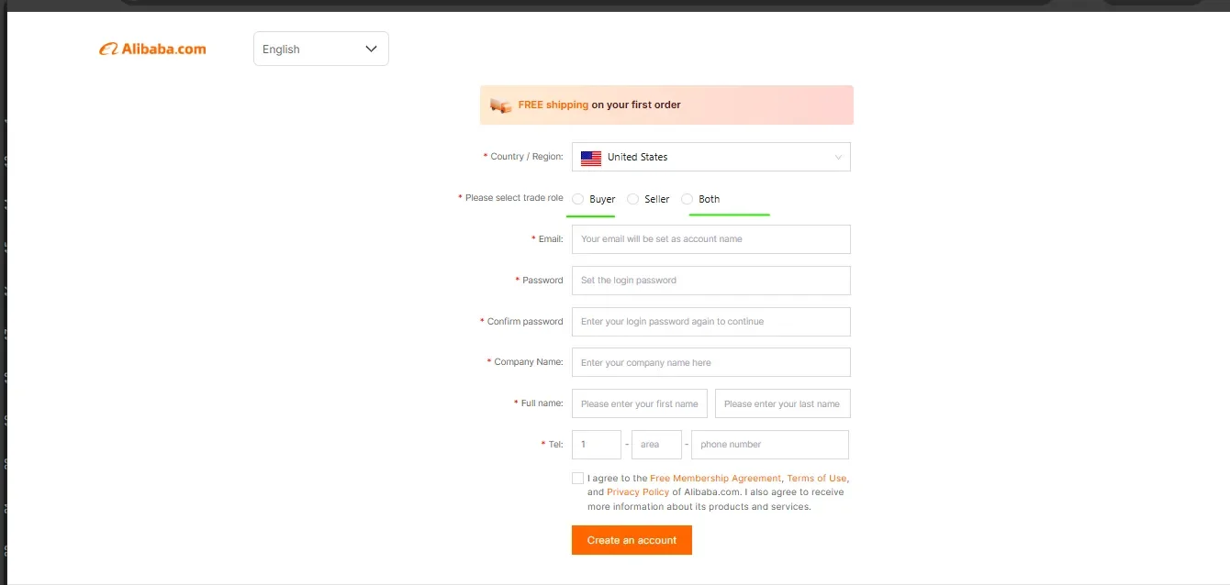
Task: Click the phone number field
Action: click(769, 444)
